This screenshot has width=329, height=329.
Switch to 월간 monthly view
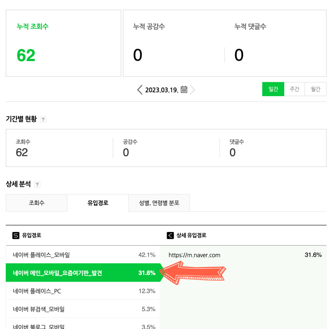click(316, 89)
